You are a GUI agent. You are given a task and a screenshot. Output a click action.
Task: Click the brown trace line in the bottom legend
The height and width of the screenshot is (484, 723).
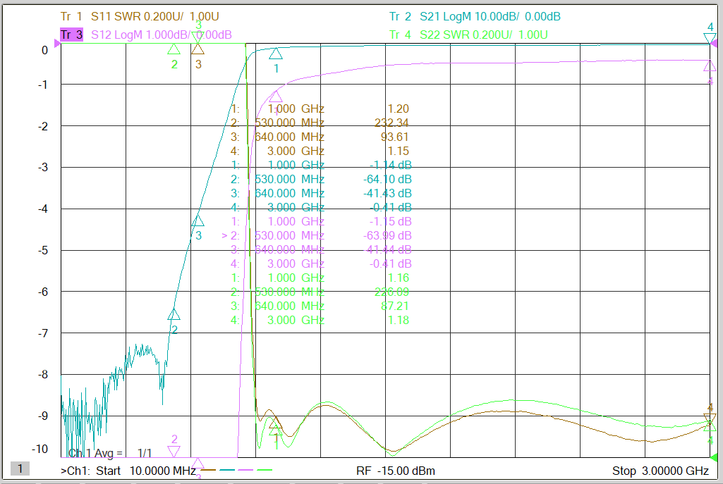click(208, 470)
